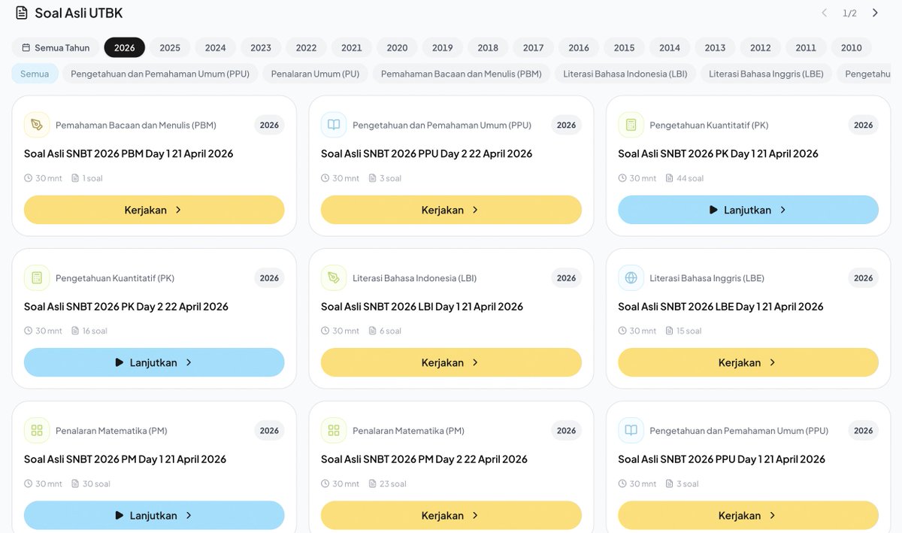Filter by year 2022
Screen dimensions: 902x533
click(x=306, y=47)
